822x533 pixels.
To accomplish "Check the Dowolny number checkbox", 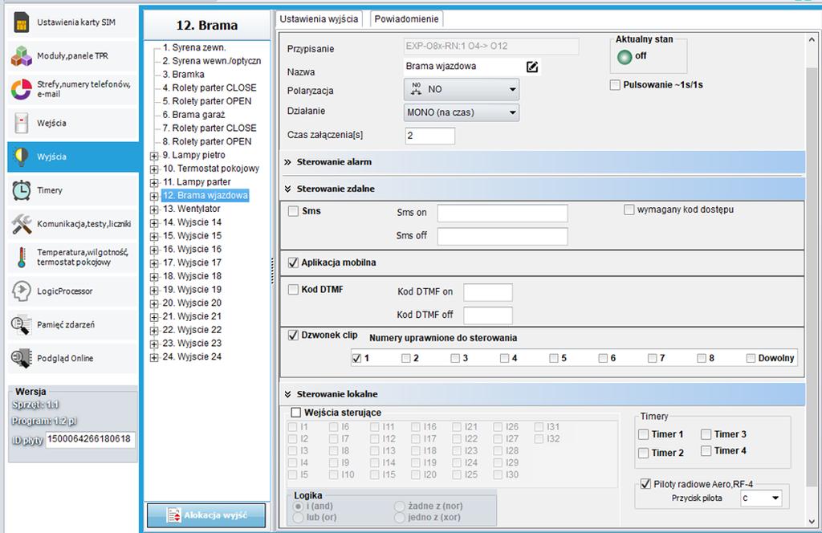I will click(x=751, y=359).
